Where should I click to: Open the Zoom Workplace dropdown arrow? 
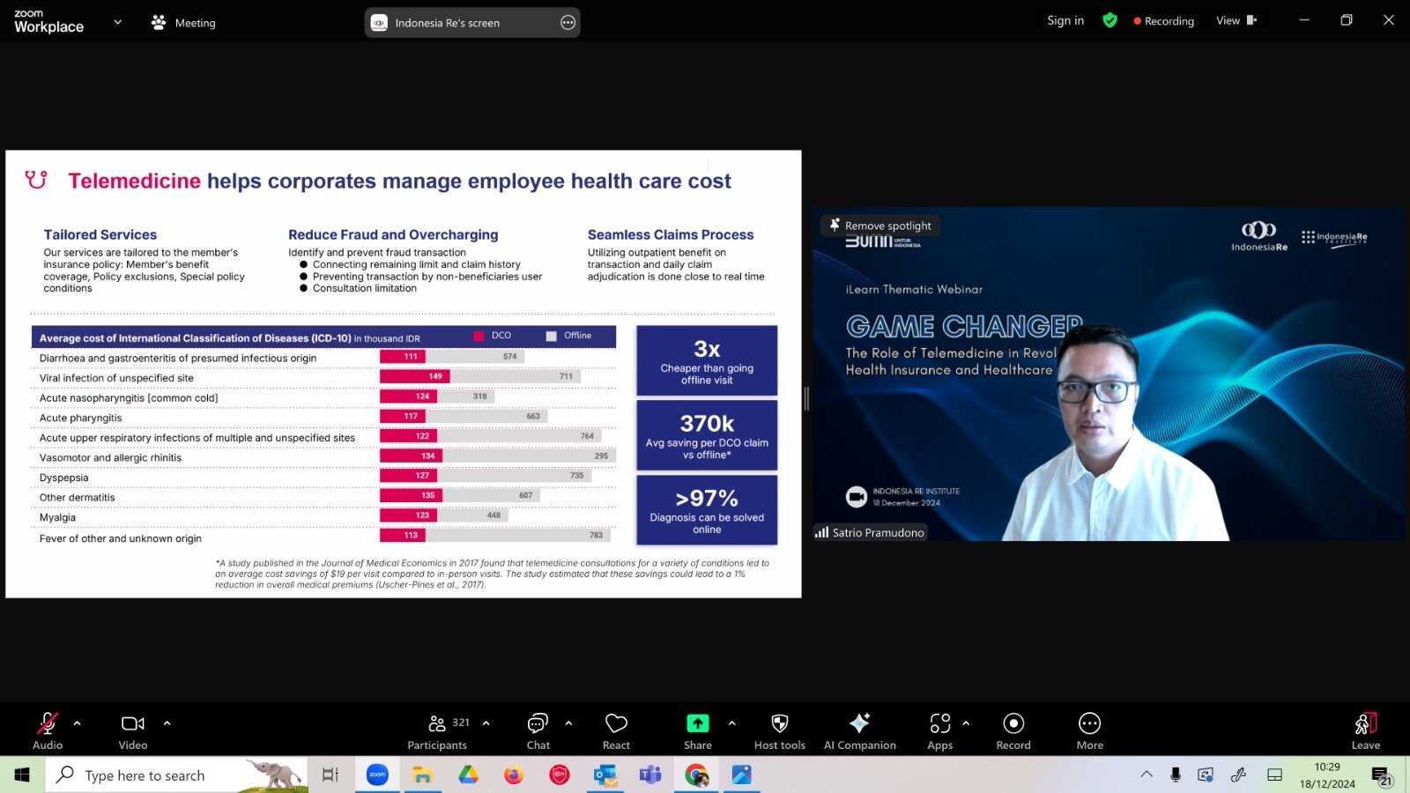pyautogui.click(x=117, y=22)
